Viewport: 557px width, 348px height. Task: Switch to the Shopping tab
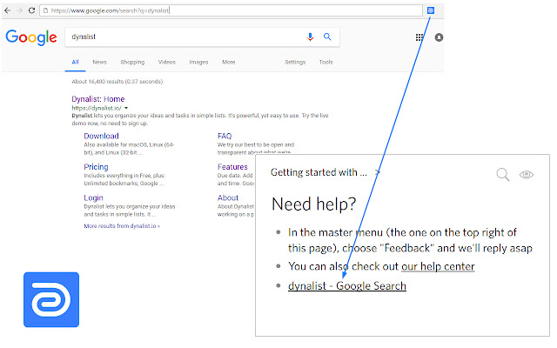tap(132, 62)
